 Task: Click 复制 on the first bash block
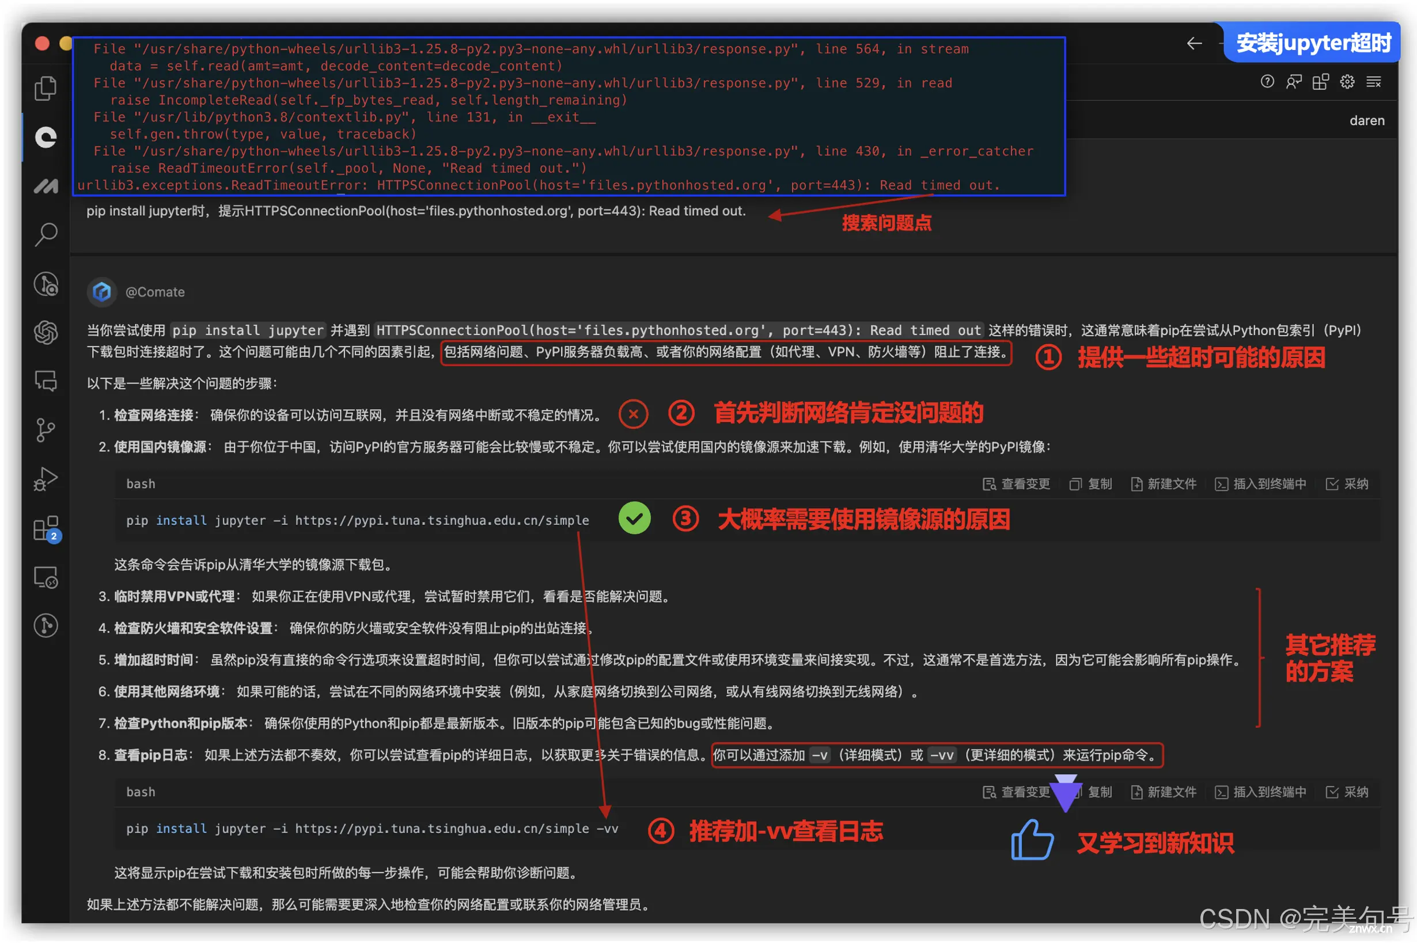(1090, 484)
